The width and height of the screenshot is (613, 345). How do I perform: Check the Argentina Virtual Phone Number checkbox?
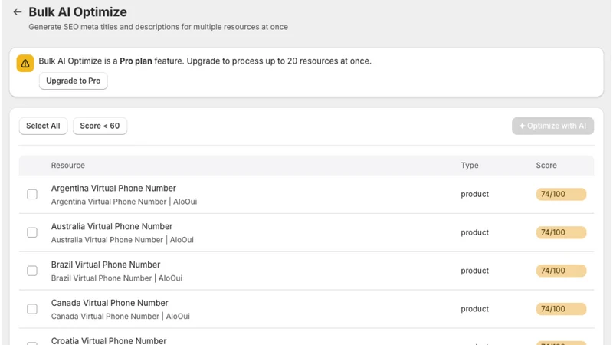pos(32,195)
